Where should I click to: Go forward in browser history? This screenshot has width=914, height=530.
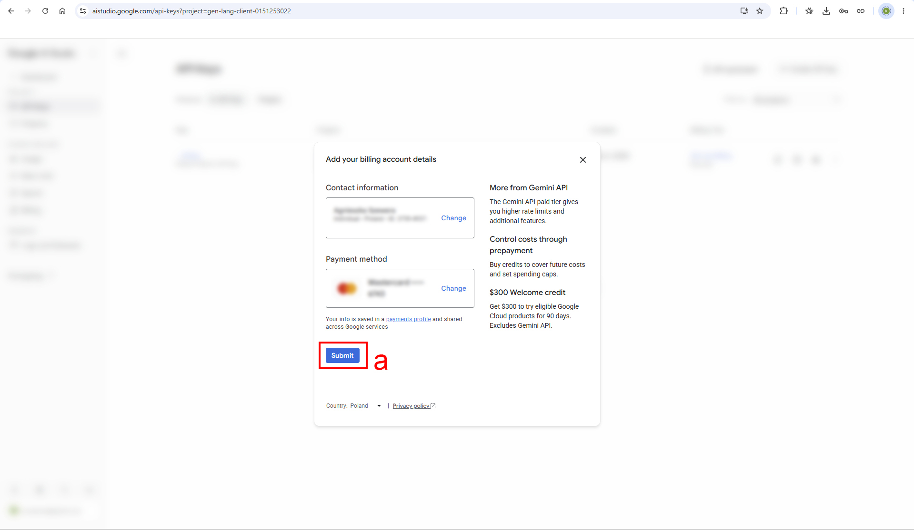[28, 11]
